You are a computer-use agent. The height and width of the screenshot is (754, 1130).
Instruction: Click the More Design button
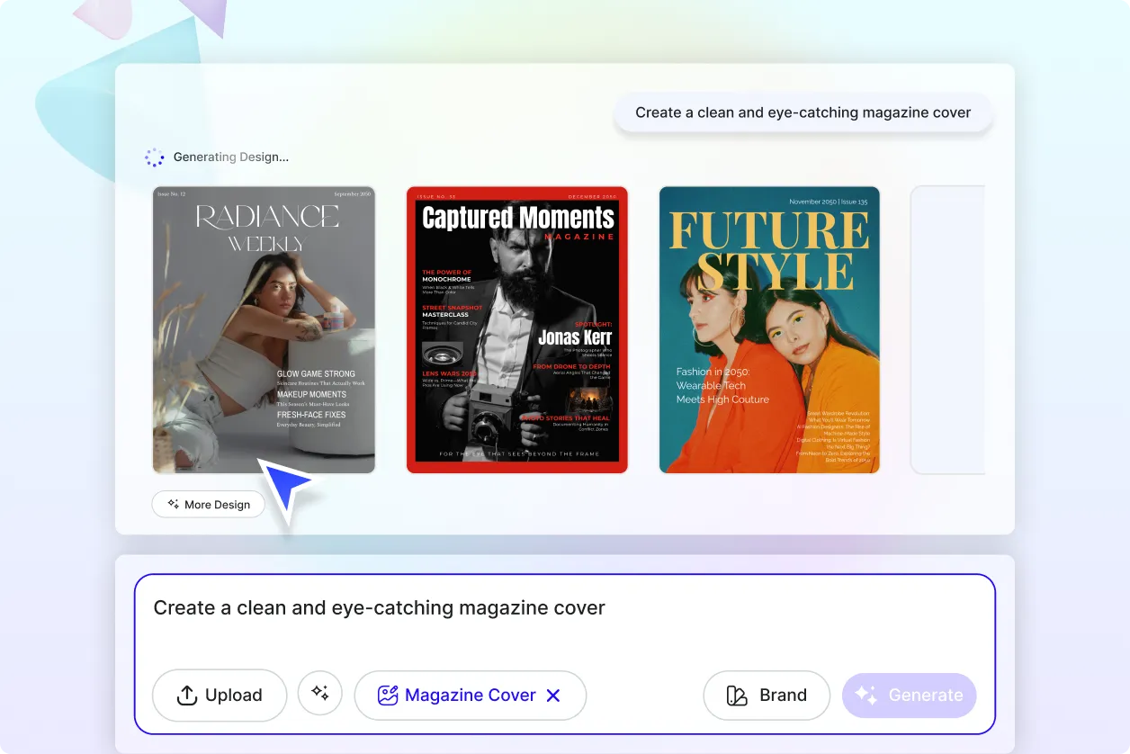pos(208,505)
